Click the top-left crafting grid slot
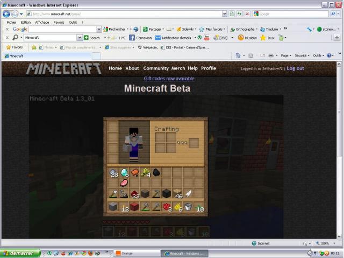The height and width of the screenshot is (258, 344). pyautogui.click(x=161, y=137)
